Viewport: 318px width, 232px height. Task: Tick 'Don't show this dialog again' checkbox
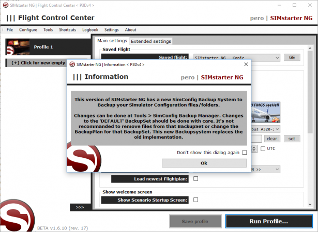245,152
